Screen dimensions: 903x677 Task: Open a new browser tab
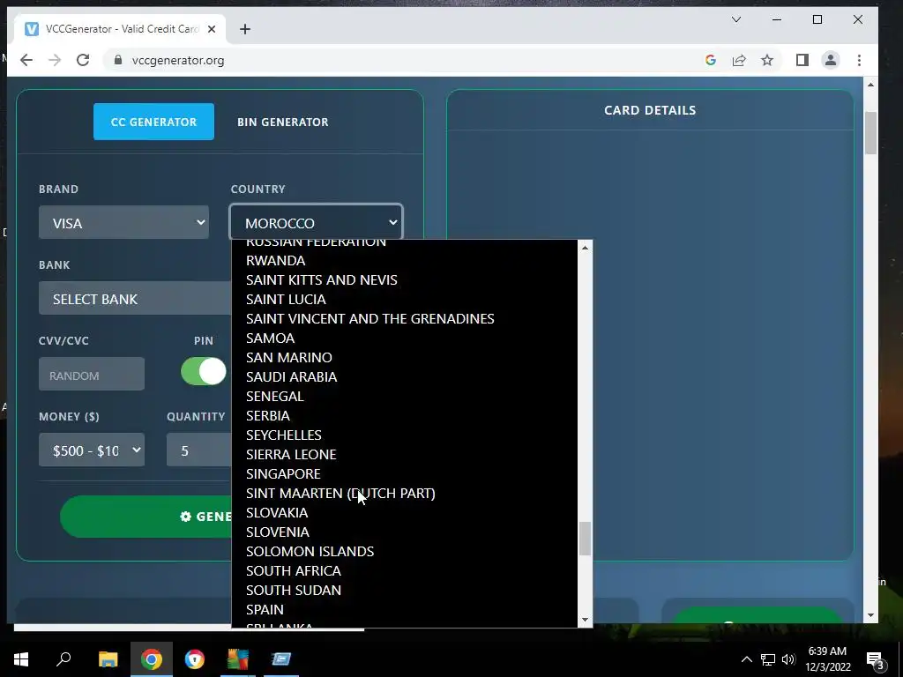coord(245,29)
